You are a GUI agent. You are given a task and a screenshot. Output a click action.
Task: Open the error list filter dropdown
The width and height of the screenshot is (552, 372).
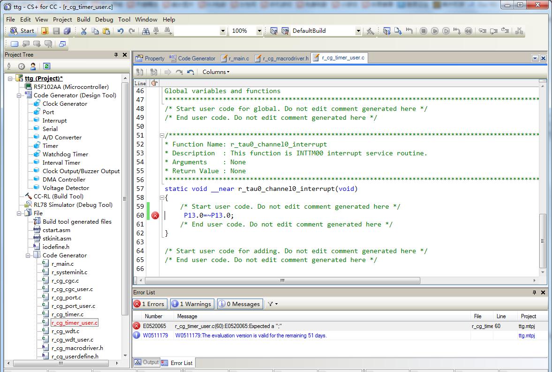[272, 304]
